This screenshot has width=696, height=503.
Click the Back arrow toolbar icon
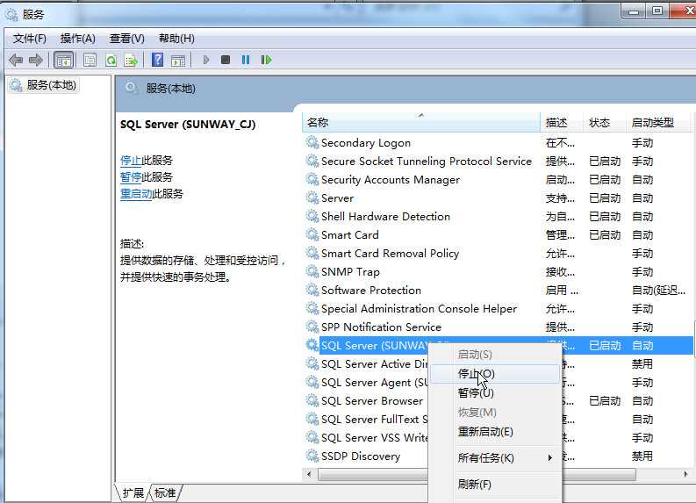click(16, 60)
